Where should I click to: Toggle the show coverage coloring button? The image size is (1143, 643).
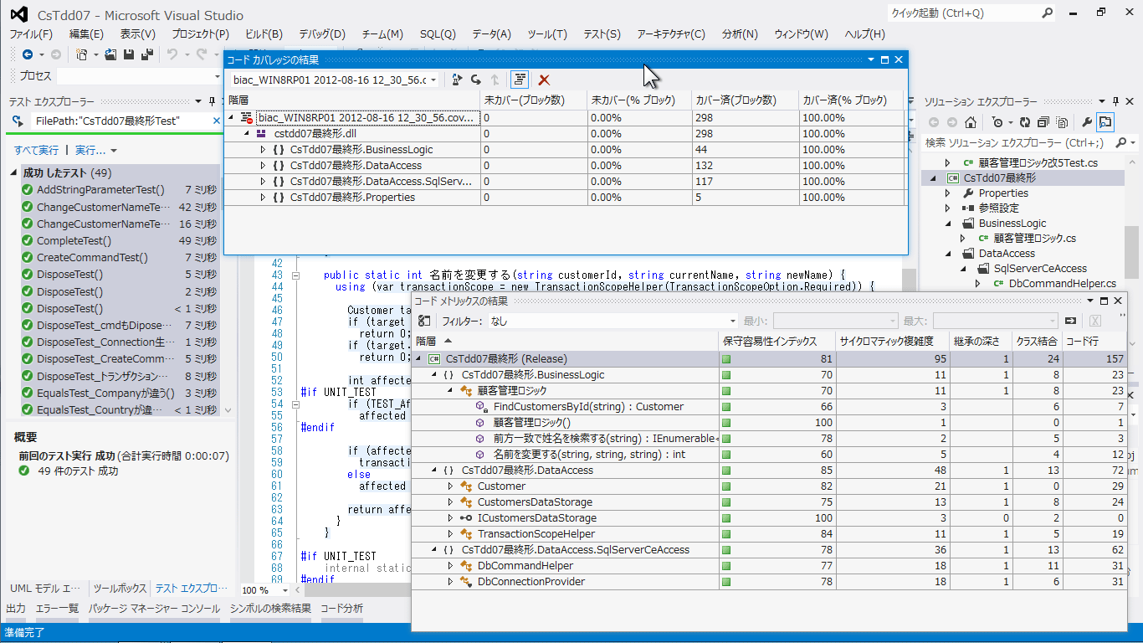[520, 80]
